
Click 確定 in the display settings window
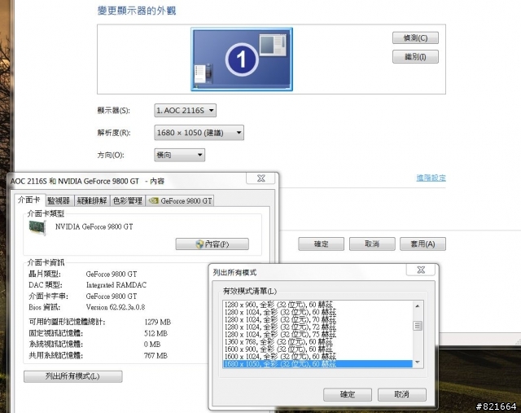coord(321,244)
